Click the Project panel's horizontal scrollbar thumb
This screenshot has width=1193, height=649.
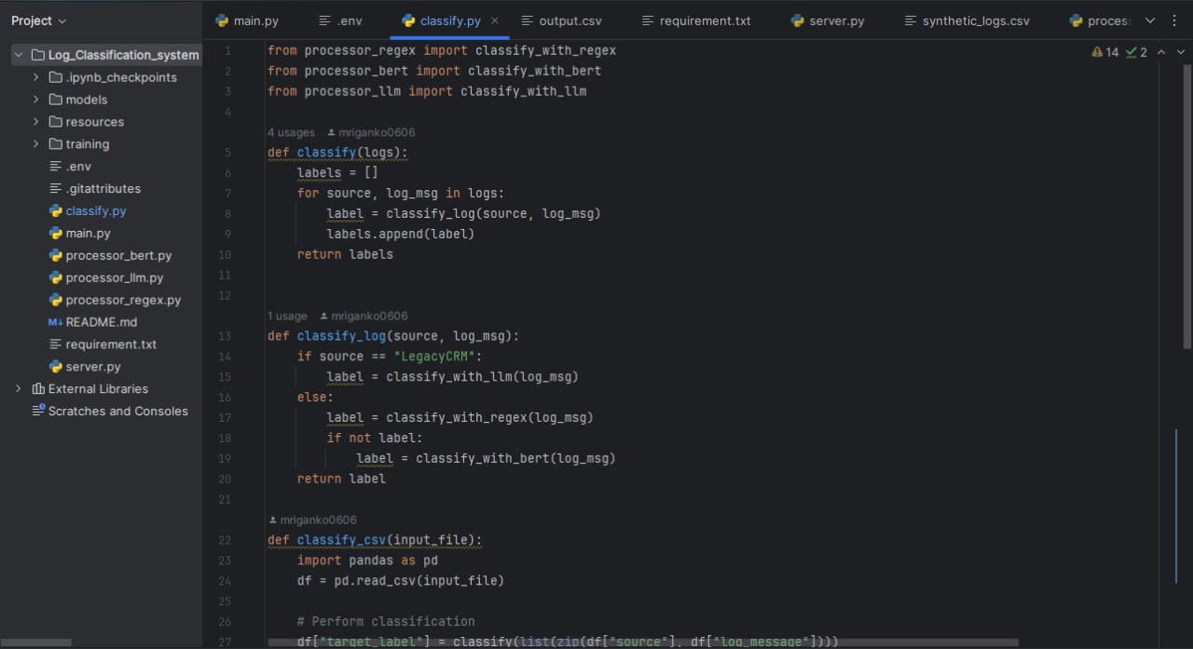[35, 642]
